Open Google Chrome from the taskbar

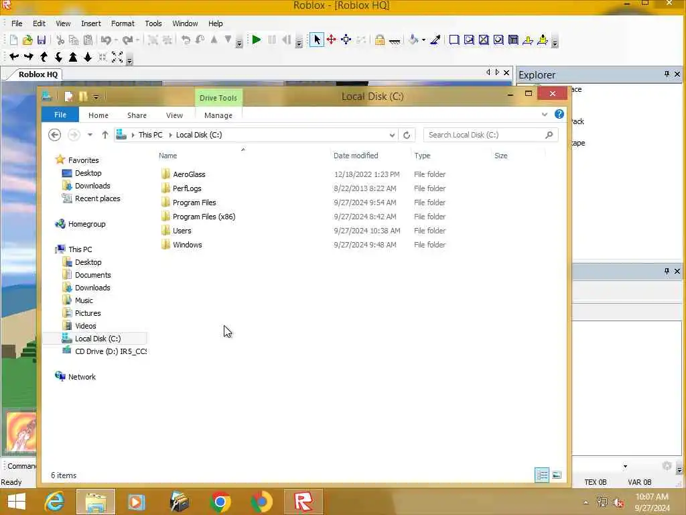[x=220, y=502]
